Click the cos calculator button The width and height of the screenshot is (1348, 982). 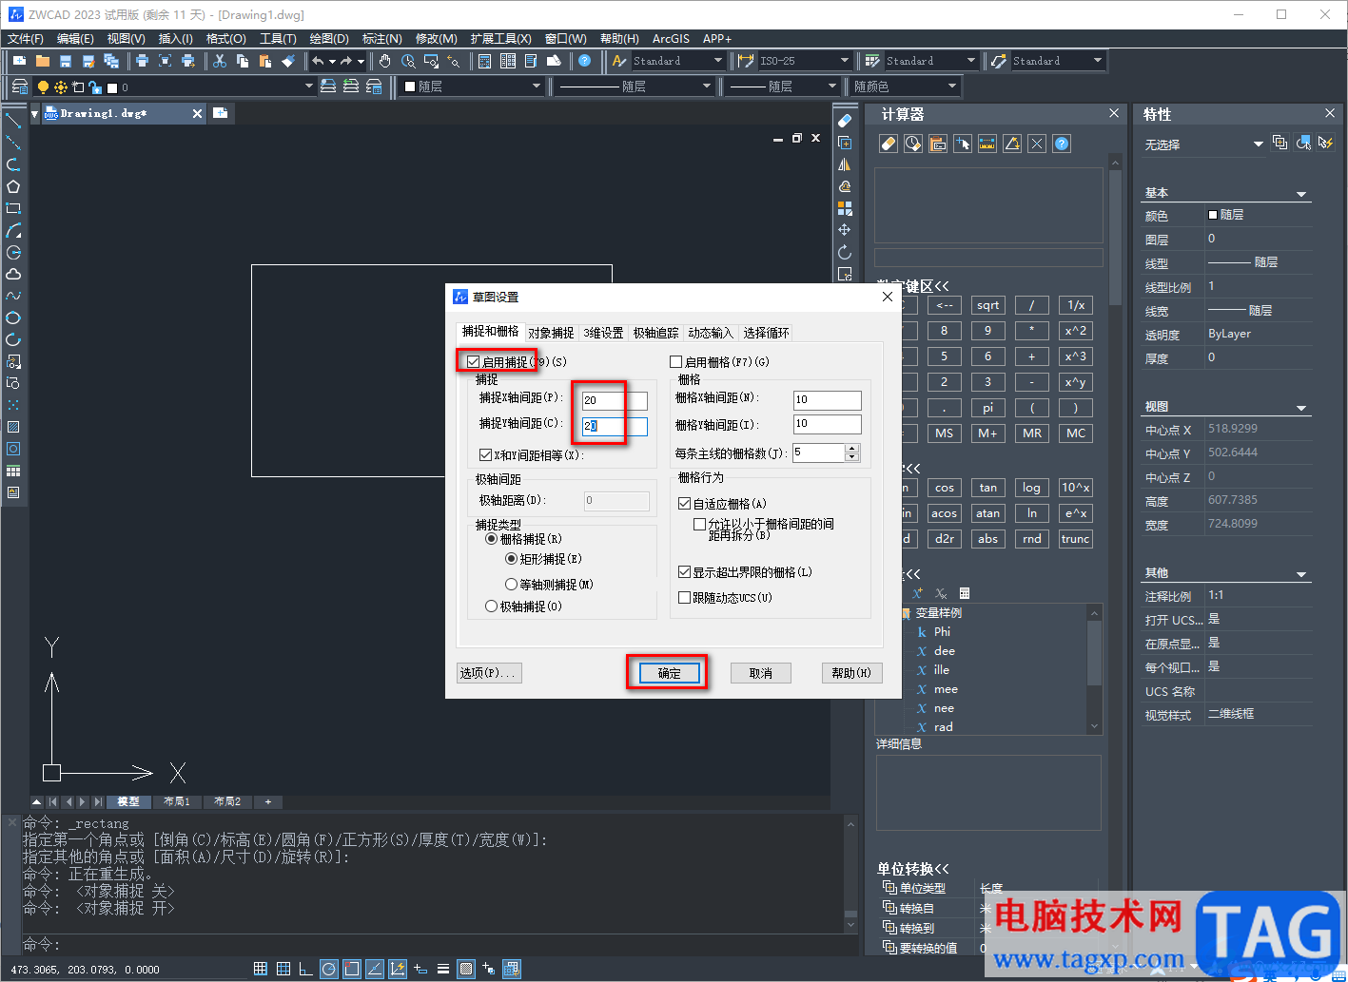pyautogui.click(x=944, y=488)
